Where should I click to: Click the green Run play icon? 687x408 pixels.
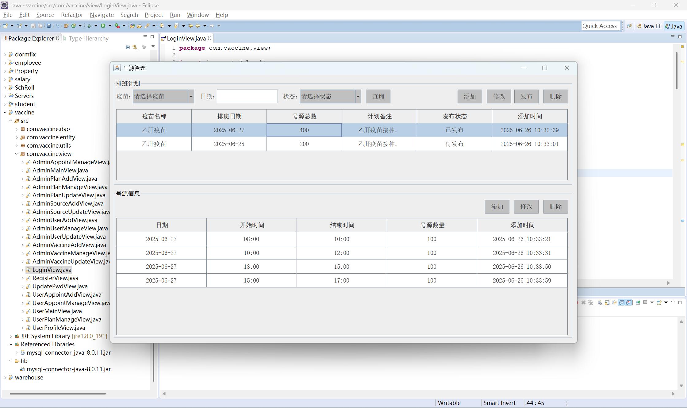coord(103,26)
